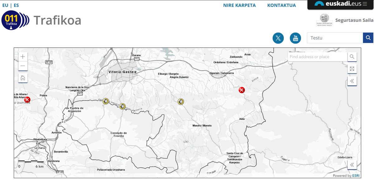Viewport: 374px width, 180px height.
Task: Collapse the map panel with top-right chevron
Action: (352, 81)
